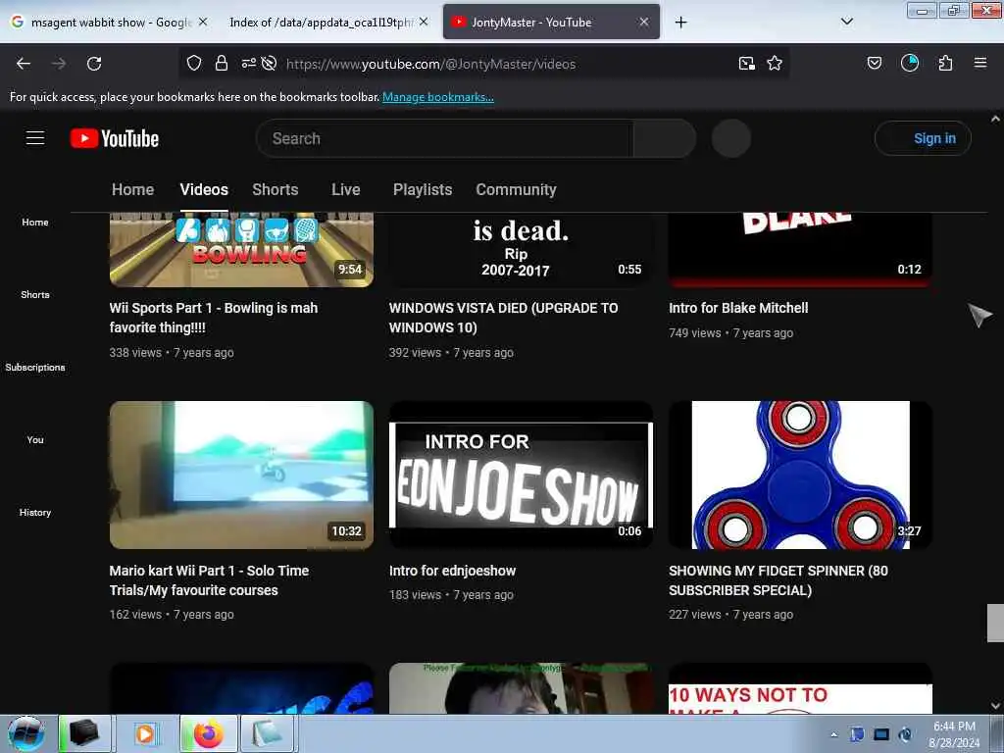Click the round voice search button
The width and height of the screenshot is (1004, 753).
click(x=731, y=138)
